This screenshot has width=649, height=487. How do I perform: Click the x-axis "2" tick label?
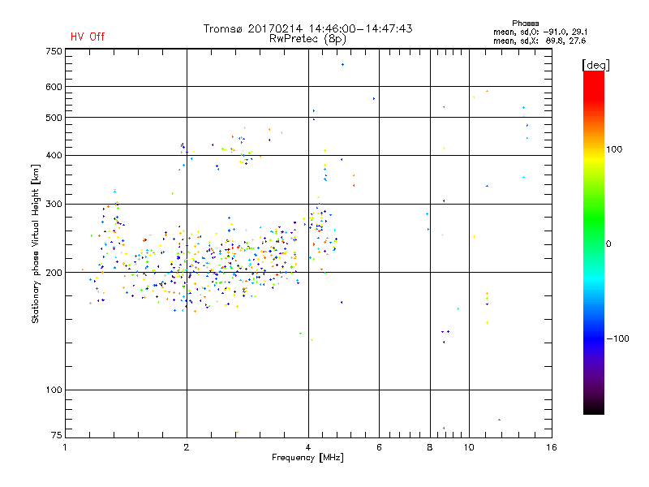click(187, 447)
